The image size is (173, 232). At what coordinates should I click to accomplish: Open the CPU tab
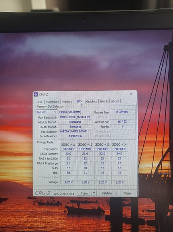[39, 102]
